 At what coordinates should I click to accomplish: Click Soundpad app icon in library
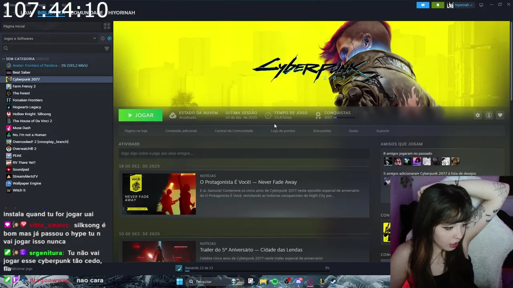(x=9, y=170)
